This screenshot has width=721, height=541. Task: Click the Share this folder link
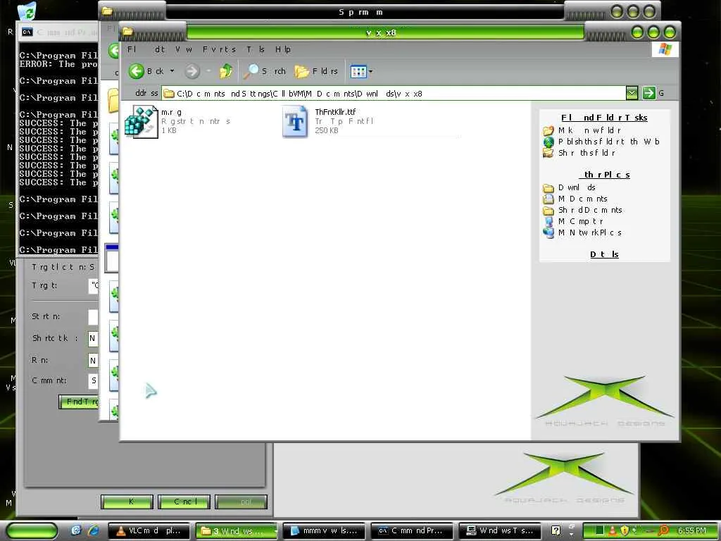(587, 153)
